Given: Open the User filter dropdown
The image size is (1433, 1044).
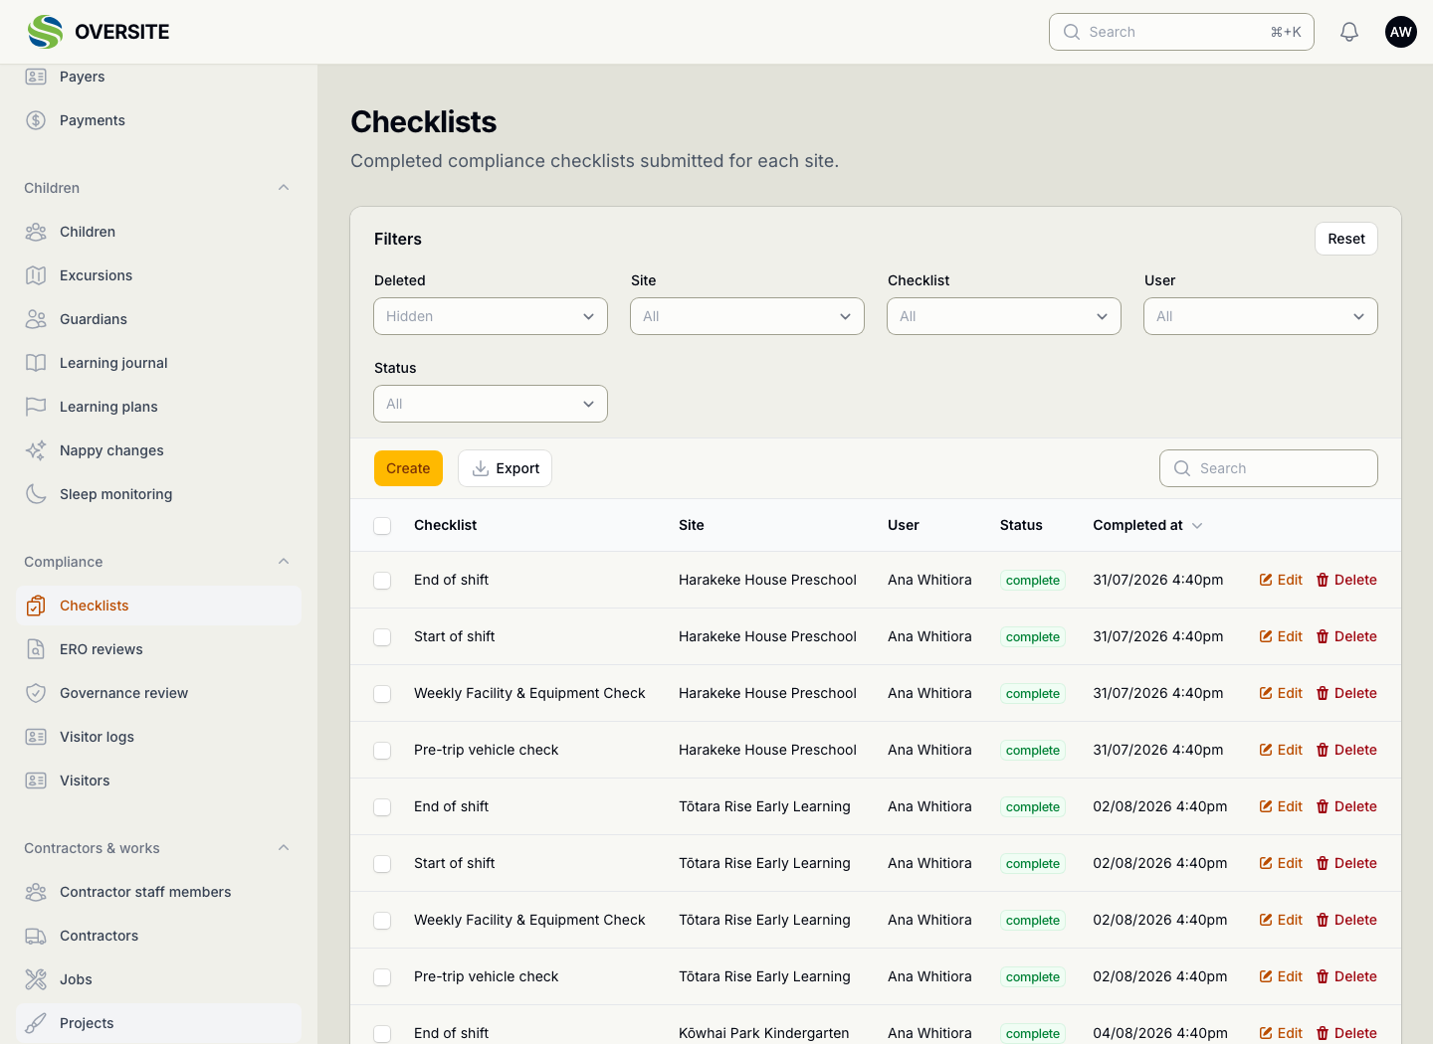Looking at the screenshot, I should click(1261, 316).
